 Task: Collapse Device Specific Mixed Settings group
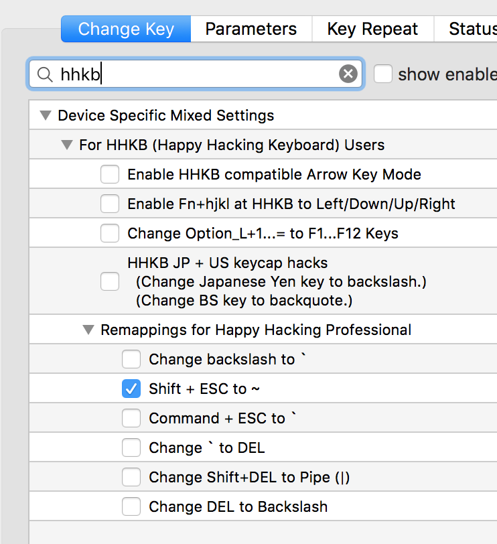(46, 115)
